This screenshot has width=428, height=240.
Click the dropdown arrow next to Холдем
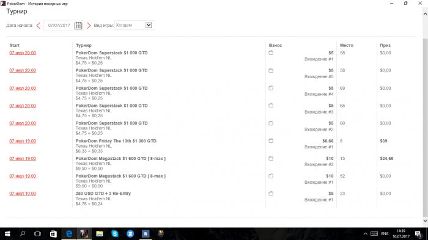149,25
